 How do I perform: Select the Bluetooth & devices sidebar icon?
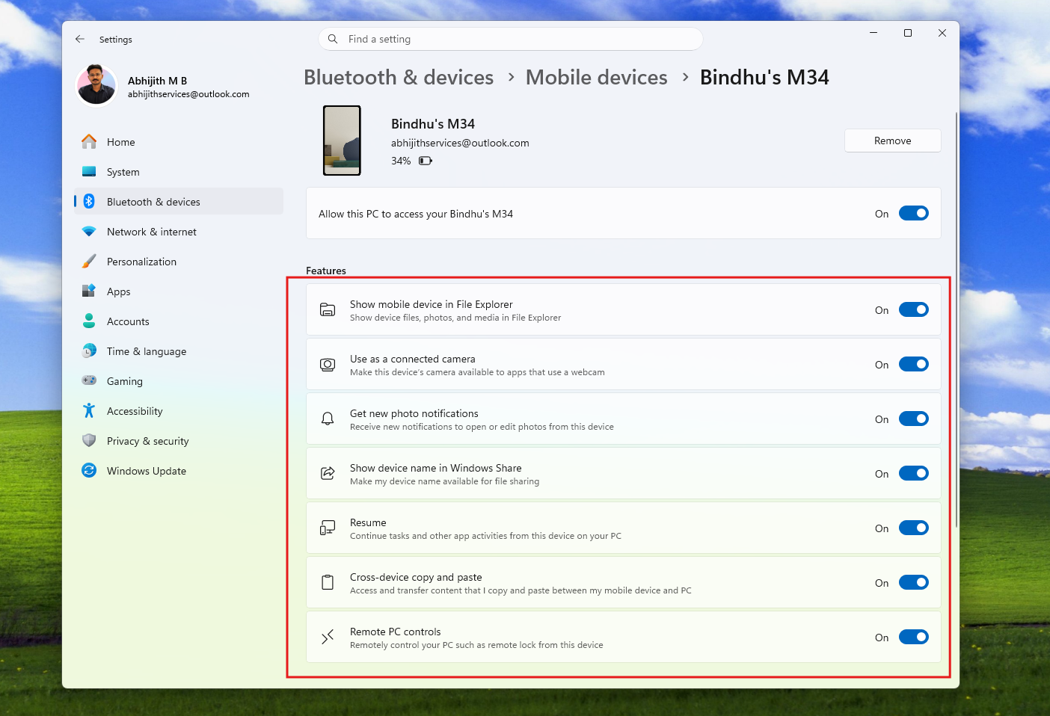pos(89,201)
